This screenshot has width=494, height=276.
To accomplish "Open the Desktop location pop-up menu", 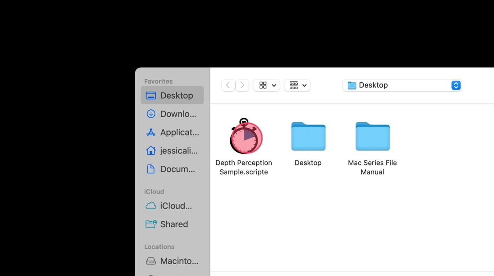I will 402,85.
